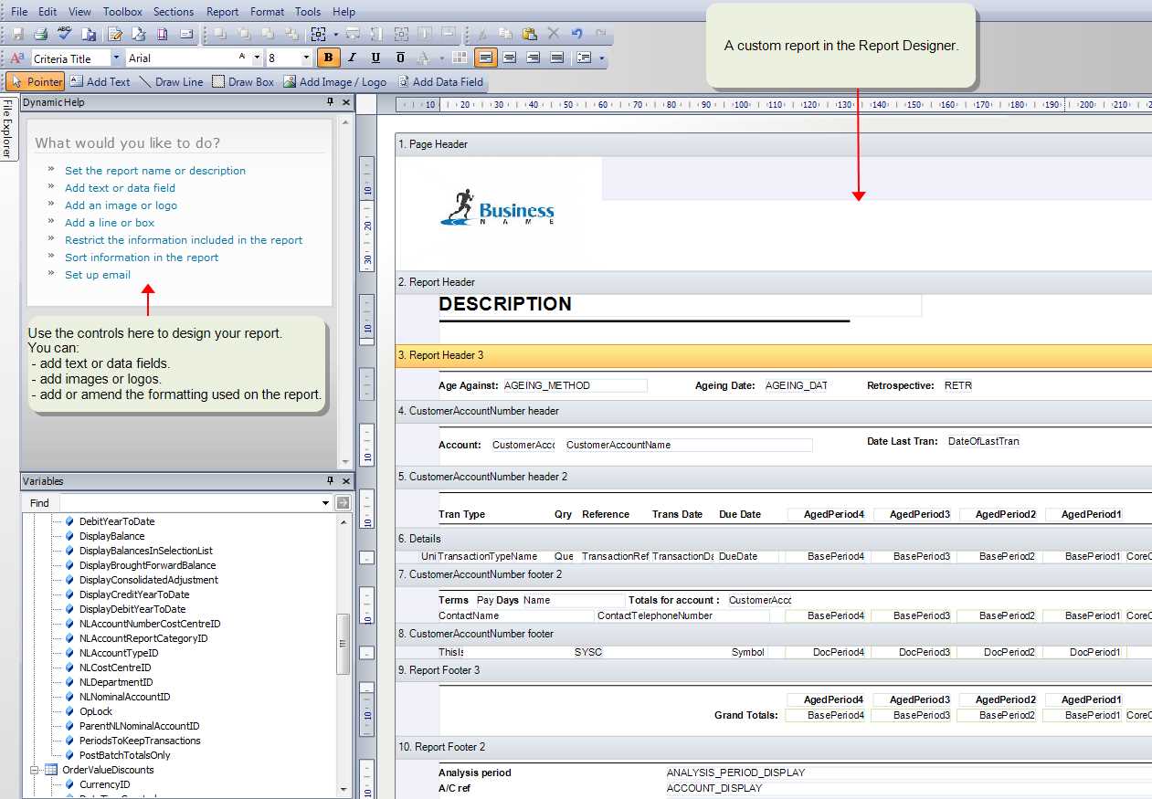The height and width of the screenshot is (799, 1152).
Task: Open the font size 8 dropdown
Action: click(x=306, y=58)
